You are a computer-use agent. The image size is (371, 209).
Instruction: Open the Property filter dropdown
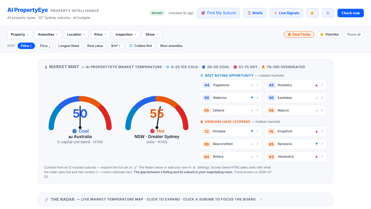[x=20, y=34]
